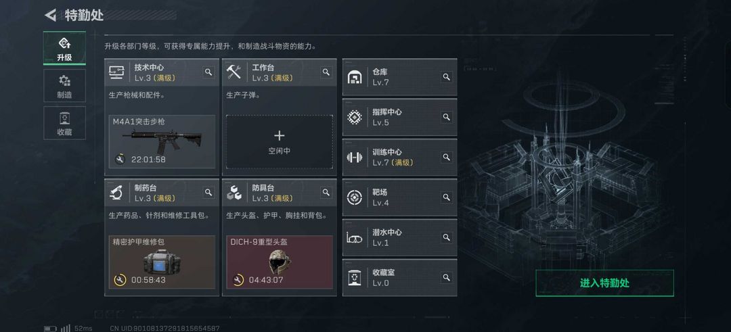Viewport: 731px width, 332px height.
Task: Click the 收藏室 Lv.0 department row
Action: tap(399, 277)
